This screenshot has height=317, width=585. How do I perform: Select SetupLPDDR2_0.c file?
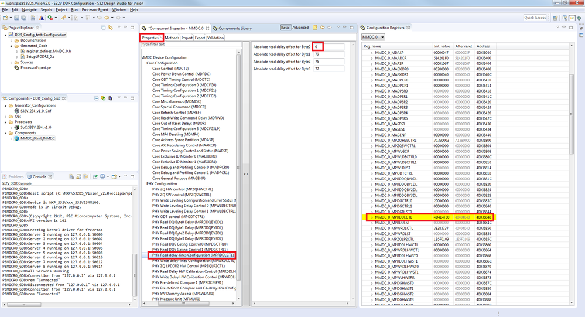[x=40, y=57]
